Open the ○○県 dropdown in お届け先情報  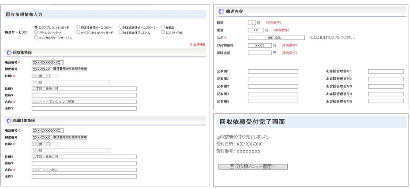coord(41,144)
